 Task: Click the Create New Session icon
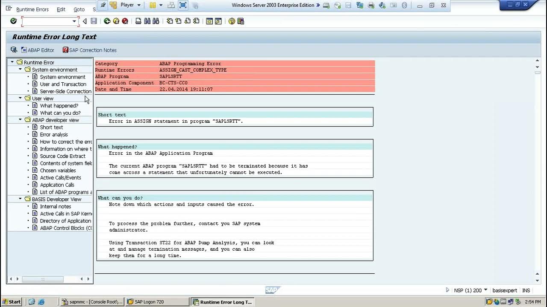tap(209, 21)
